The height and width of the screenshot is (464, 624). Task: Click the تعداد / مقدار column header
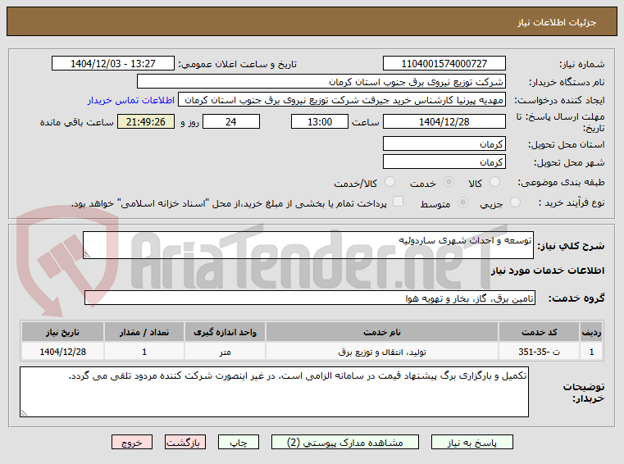coord(144,332)
